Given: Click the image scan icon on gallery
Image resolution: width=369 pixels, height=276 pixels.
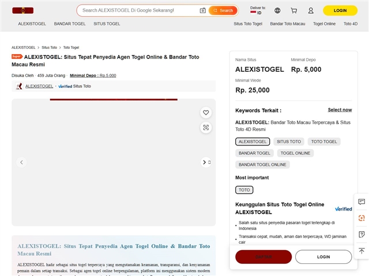Looking at the screenshot, I should [206, 128].
